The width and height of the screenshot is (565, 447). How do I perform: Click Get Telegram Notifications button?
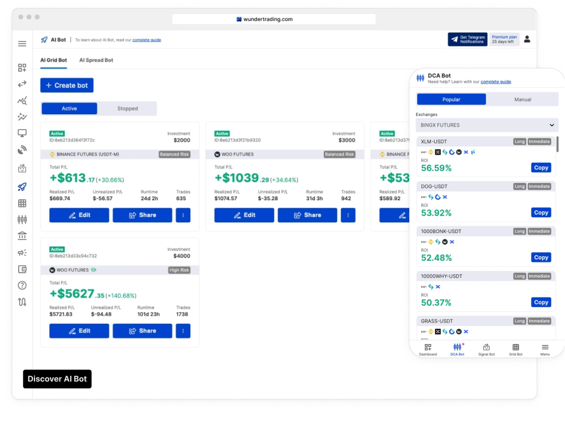click(x=468, y=39)
